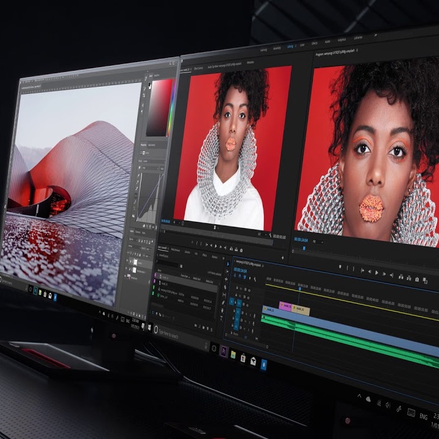Add a marker in the timeline header
This screenshot has height=439, width=439.
point(249,278)
